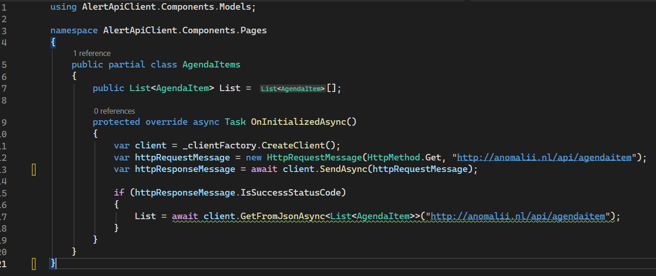This screenshot has width=656, height=276.
Task: Click the override keyword
Action: (x=166, y=122)
